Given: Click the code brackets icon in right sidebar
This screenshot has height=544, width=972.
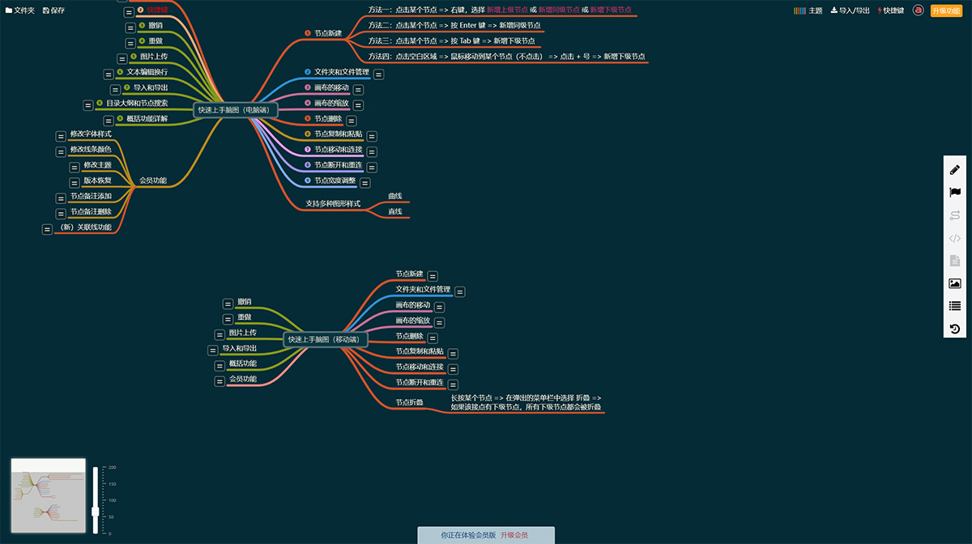Looking at the screenshot, I should pos(955,238).
